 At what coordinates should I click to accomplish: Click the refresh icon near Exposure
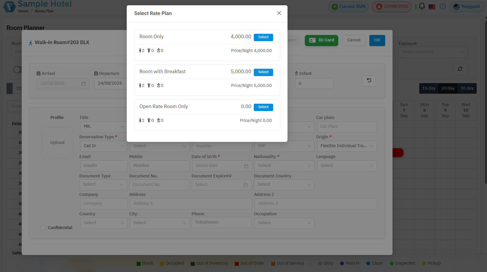point(460,69)
